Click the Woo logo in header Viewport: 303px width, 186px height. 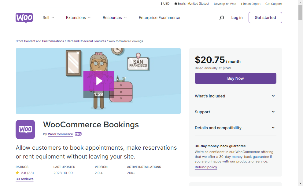click(24, 18)
